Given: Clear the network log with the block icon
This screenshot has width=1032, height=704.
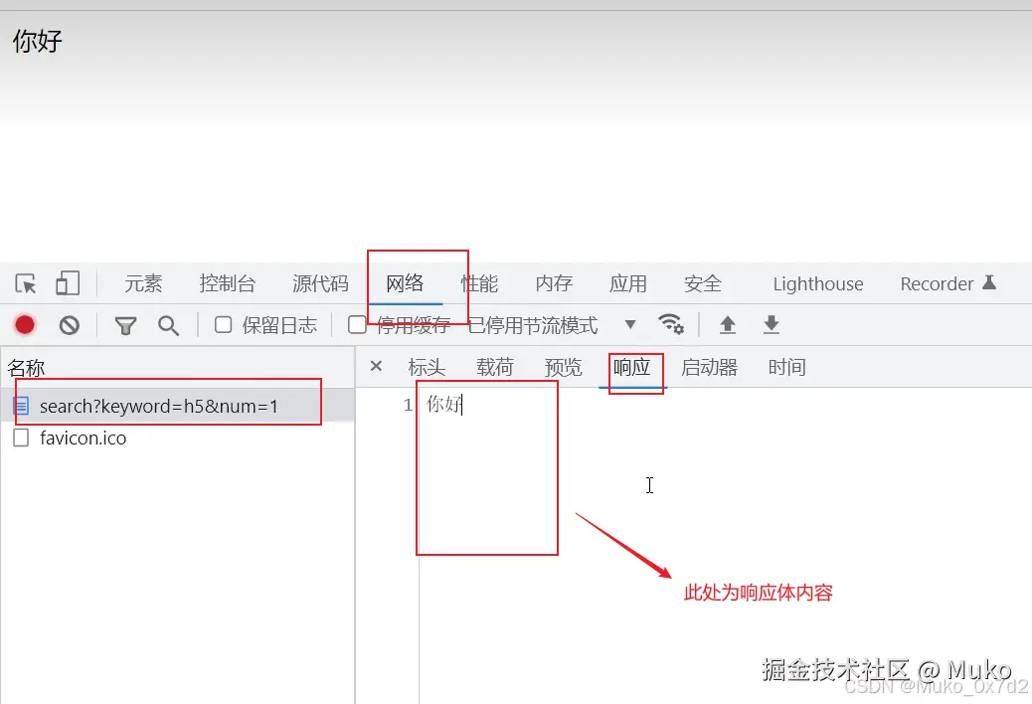Looking at the screenshot, I should pos(68,324).
